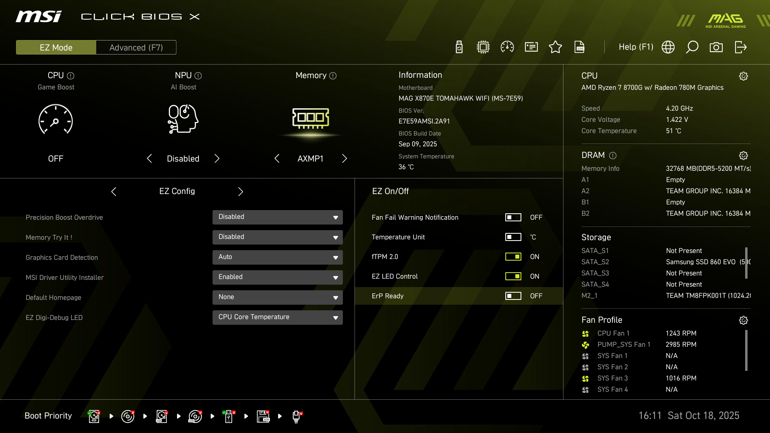Viewport: 770px width, 433px height.
Task: Click Help (F1) button
Action: pos(636,47)
